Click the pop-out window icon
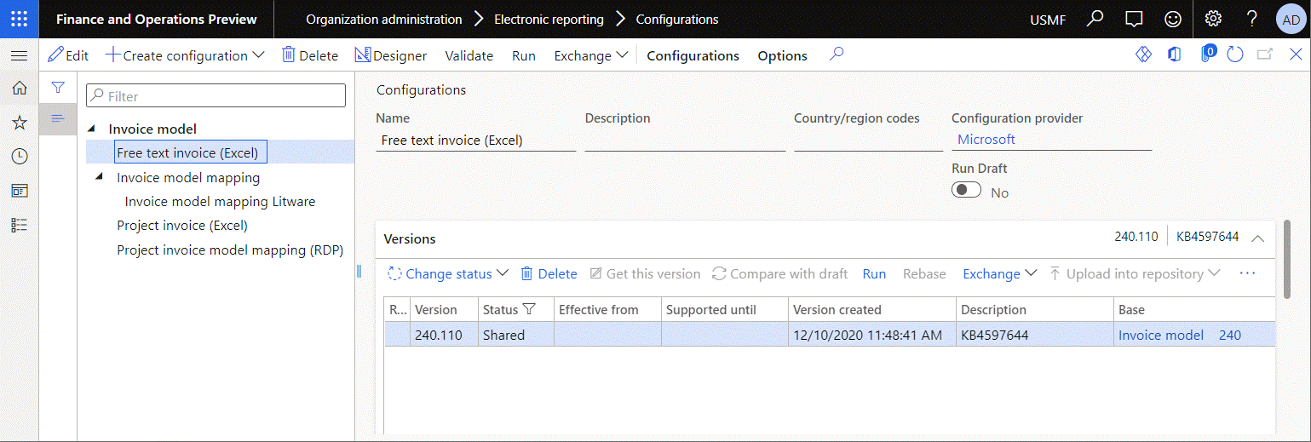Screen dimensions: 1311x442 [x=1265, y=55]
